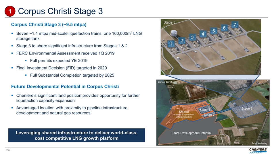Select the Stage 3 label on the satellite map

247,108
